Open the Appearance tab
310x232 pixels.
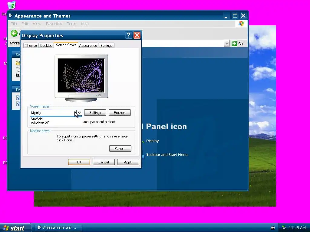coord(88,46)
